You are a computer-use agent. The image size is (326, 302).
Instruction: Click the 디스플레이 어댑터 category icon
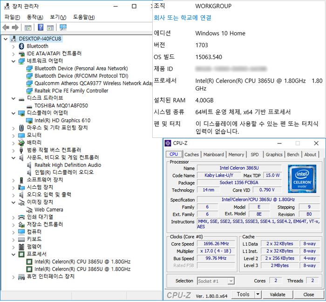point(21,113)
